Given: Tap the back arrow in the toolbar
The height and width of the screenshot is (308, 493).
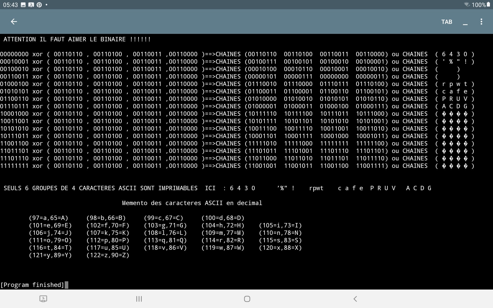Looking at the screenshot, I should pos(14,22).
